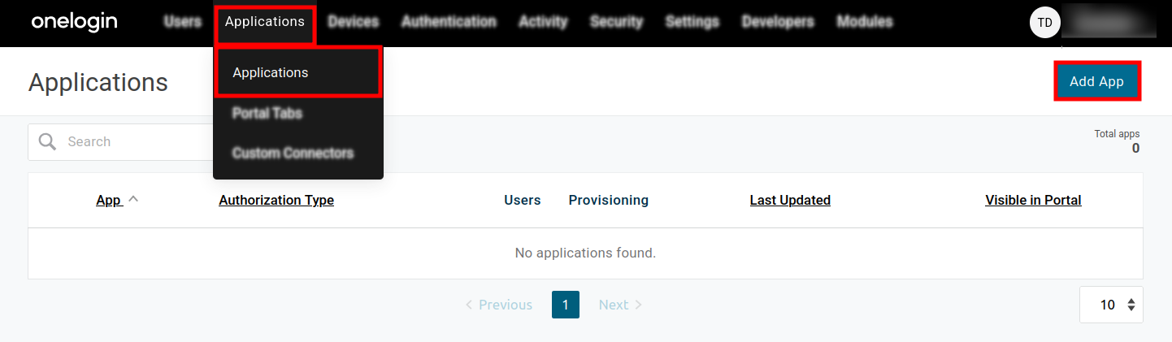Select Custom Connectors menu entry
The height and width of the screenshot is (342, 1172).
(293, 153)
